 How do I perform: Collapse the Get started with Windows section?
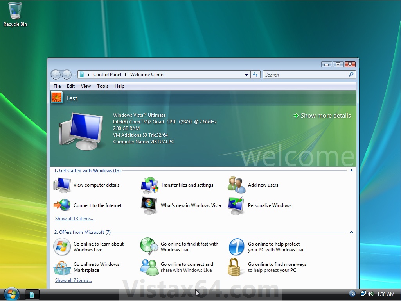(351, 171)
